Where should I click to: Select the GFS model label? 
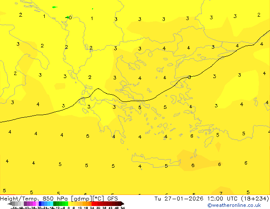112,198
